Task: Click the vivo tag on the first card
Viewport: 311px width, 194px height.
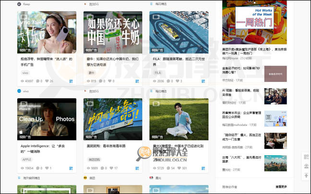Action: click(x=25, y=73)
